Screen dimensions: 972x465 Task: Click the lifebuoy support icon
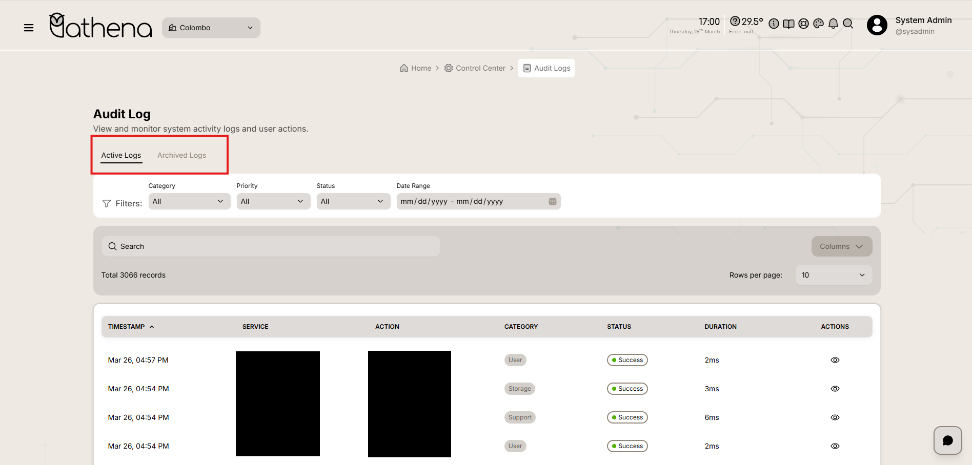pyautogui.click(x=803, y=24)
